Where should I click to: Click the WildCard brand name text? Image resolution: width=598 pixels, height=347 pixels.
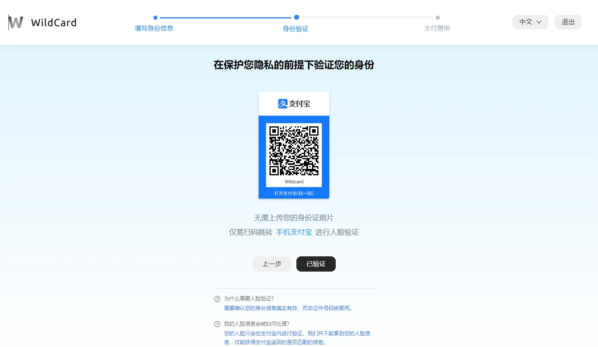[53, 22]
